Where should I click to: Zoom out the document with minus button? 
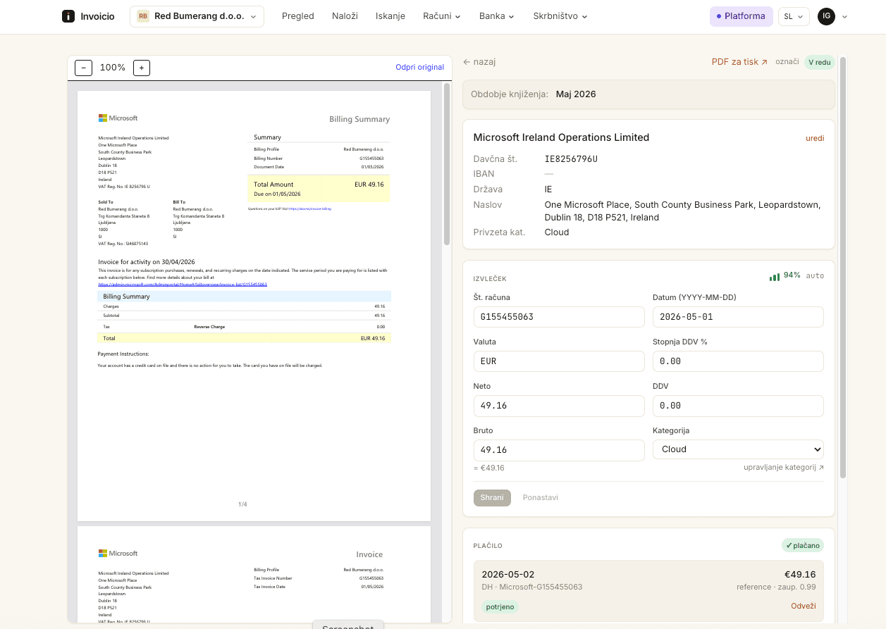[x=84, y=68]
